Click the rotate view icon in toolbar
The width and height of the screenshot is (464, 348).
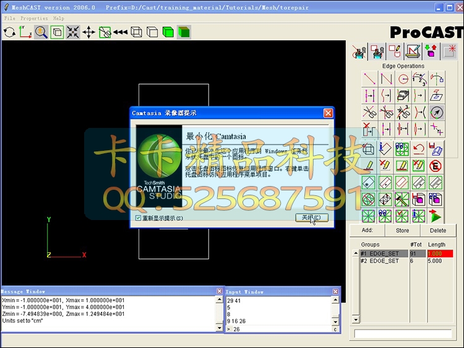[x=9, y=32]
